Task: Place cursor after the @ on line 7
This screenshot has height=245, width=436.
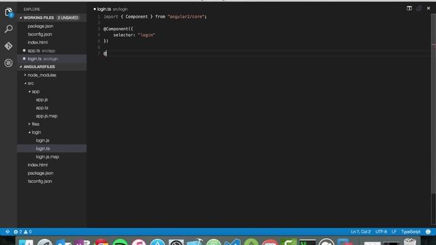Action: [x=106, y=53]
